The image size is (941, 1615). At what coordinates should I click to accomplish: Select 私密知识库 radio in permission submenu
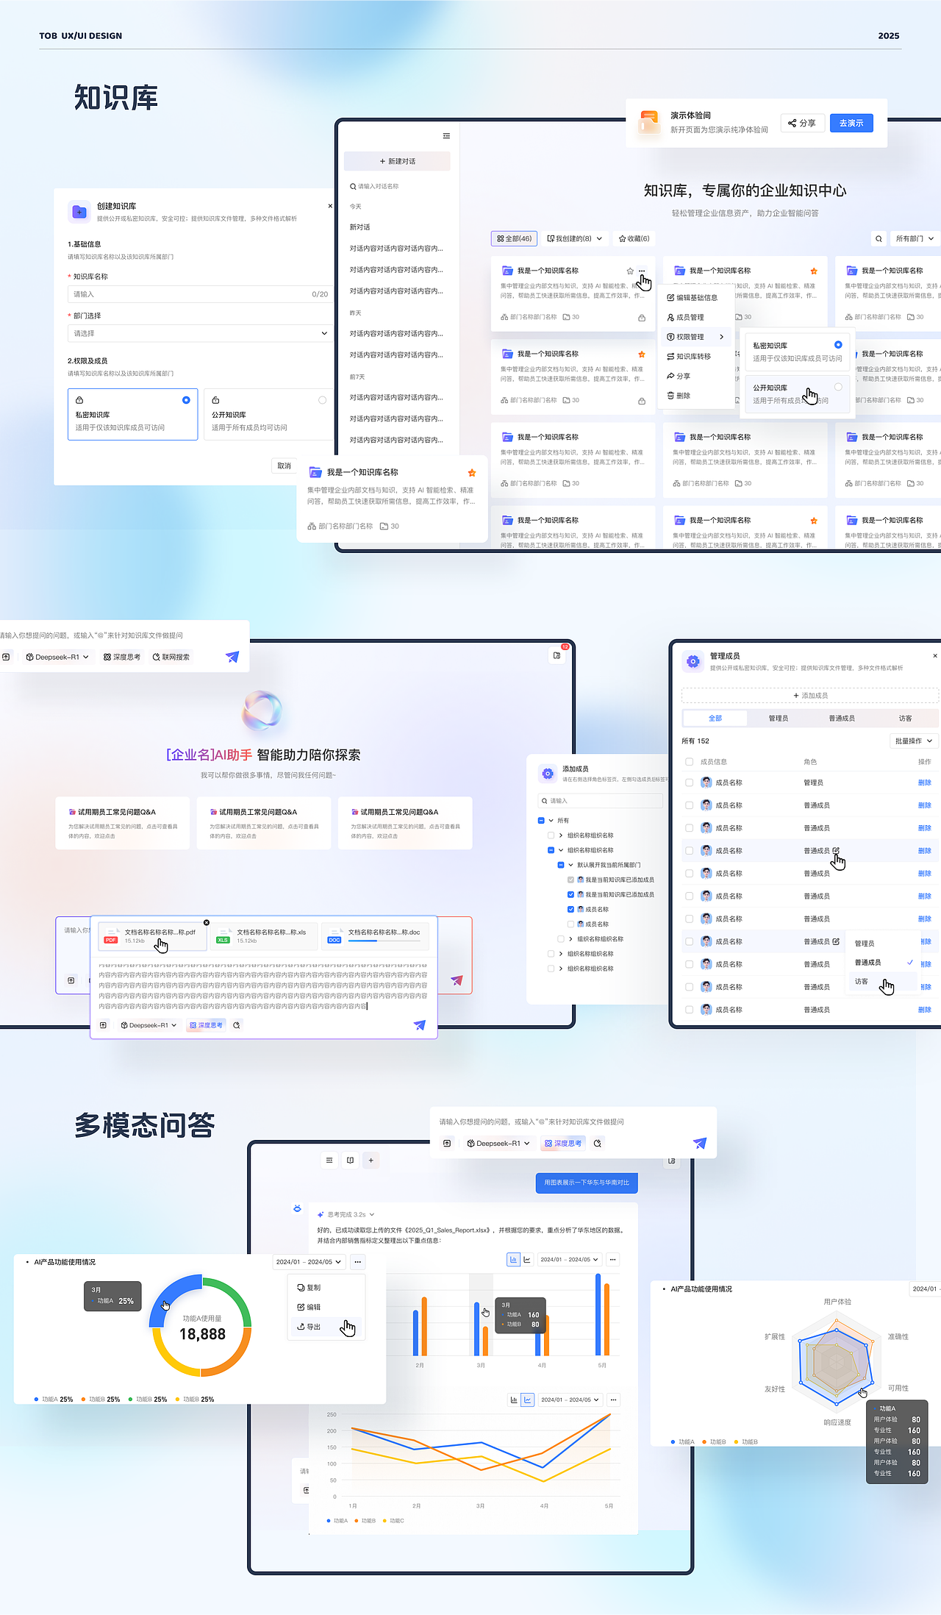(838, 345)
